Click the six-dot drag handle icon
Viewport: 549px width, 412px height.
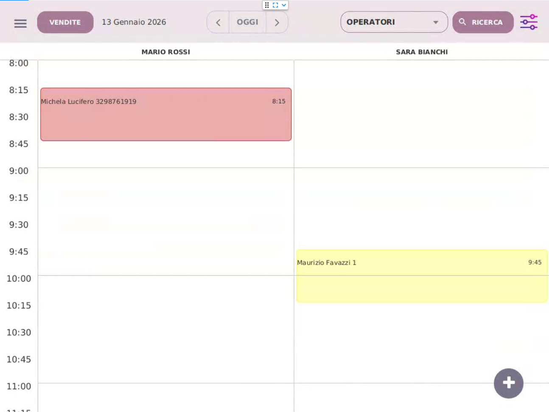click(x=267, y=5)
